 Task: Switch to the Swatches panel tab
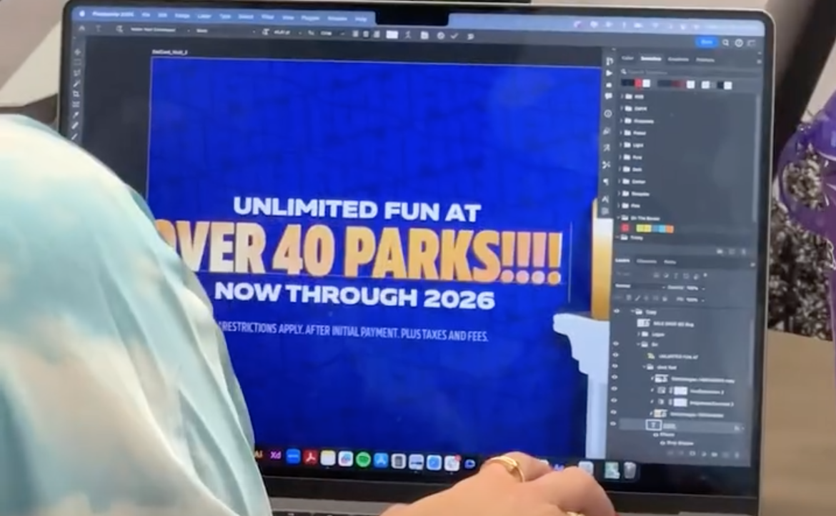click(651, 59)
